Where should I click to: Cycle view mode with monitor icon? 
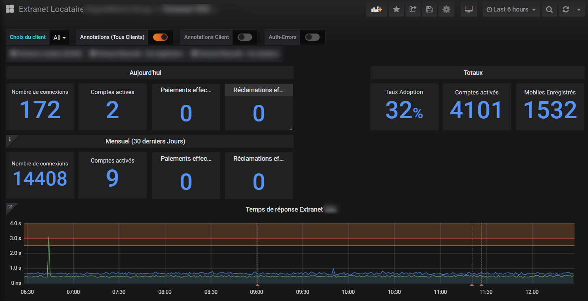(468, 9)
